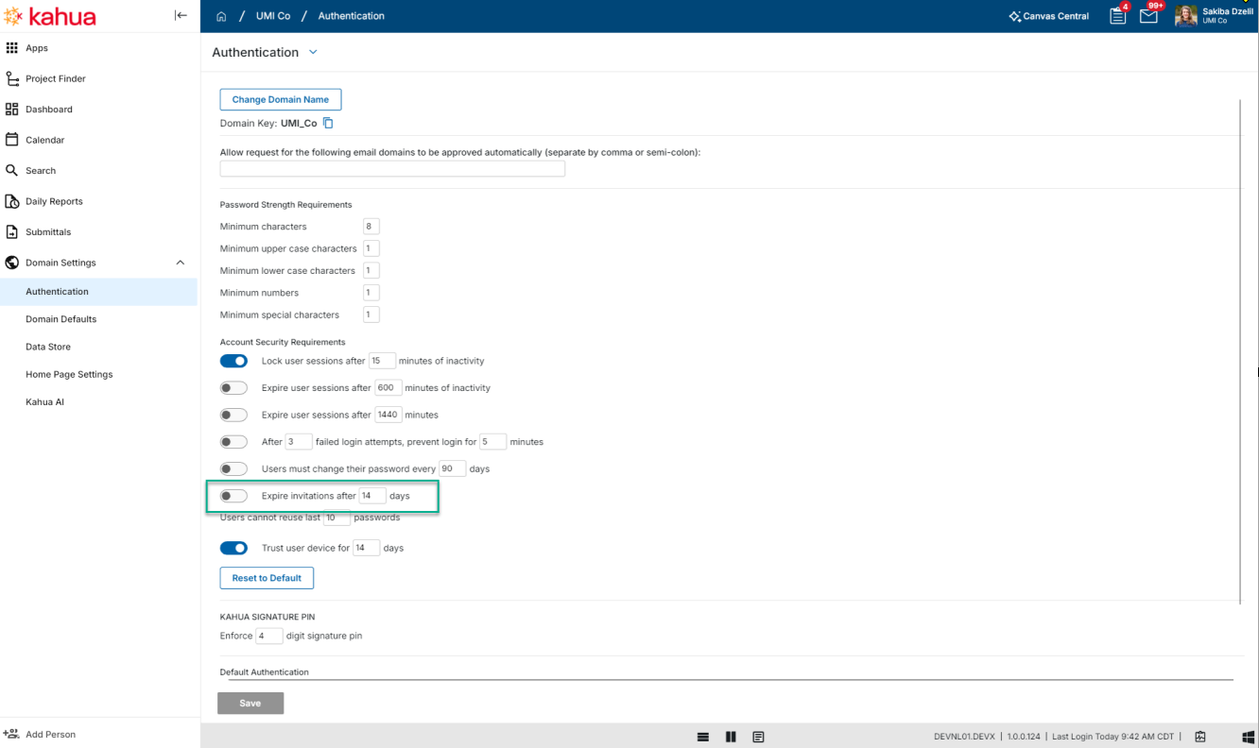Click the Windows icon in status bar
Viewport: 1259px width, 748px height.
tap(1247, 737)
